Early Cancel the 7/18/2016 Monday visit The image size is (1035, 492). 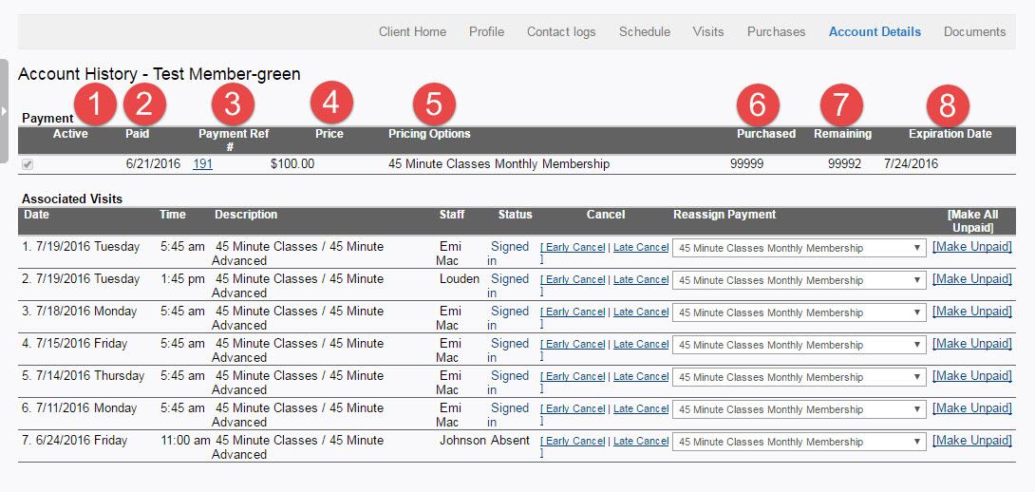[x=573, y=312]
